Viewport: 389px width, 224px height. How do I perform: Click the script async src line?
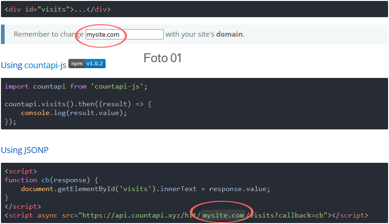[x=186, y=215]
